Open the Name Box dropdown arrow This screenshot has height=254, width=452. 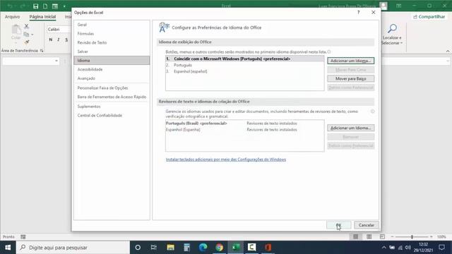56,61
